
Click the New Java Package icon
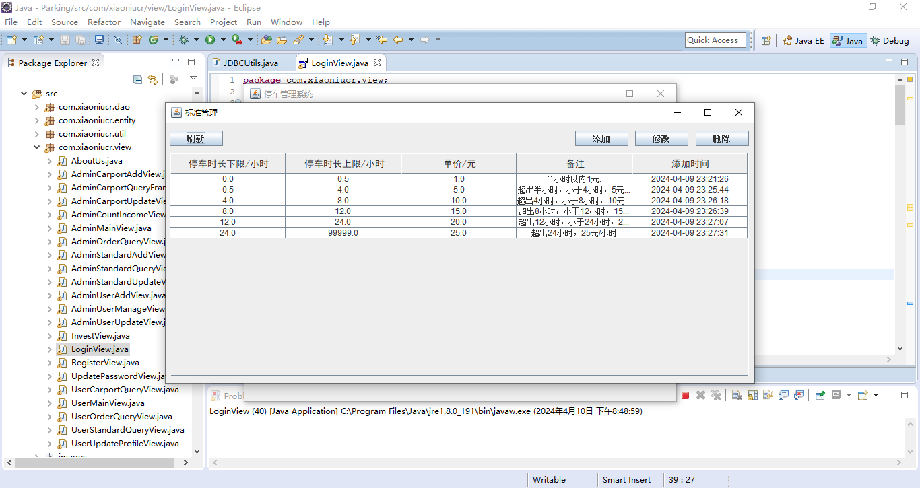pyautogui.click(x=137, y=40)
